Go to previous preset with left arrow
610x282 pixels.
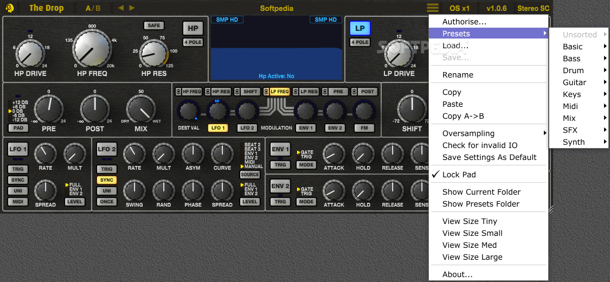click(121, 8)
